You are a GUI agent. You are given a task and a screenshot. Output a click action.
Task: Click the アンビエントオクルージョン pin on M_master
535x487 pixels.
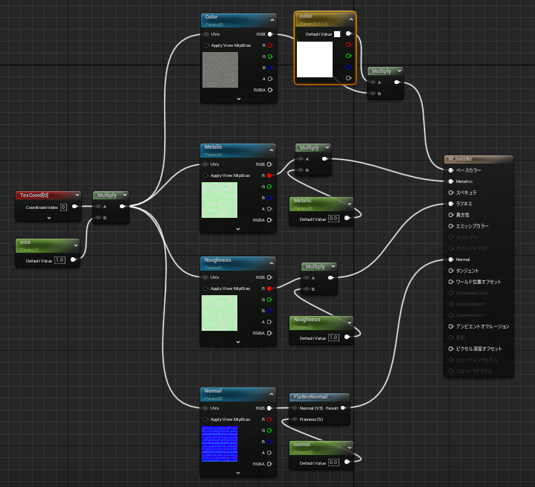[x=451, y=326]
